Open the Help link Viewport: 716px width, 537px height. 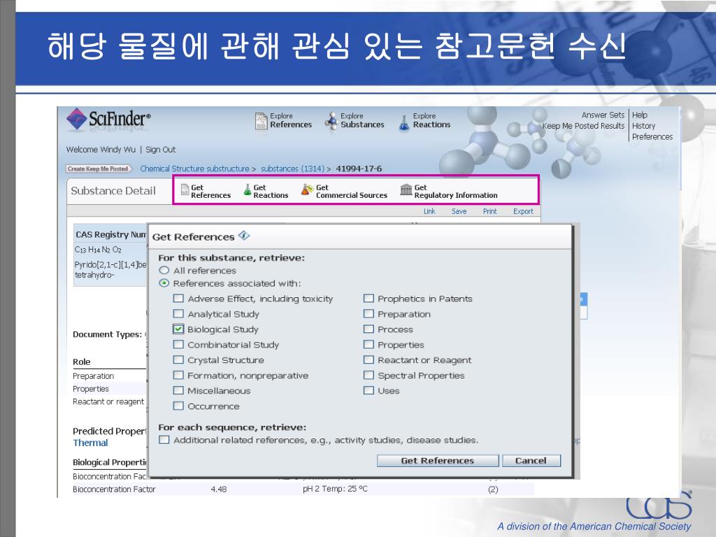(x=640, y=115)
